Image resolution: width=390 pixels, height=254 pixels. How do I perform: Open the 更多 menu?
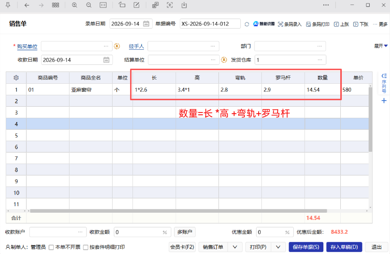(380, 24)
